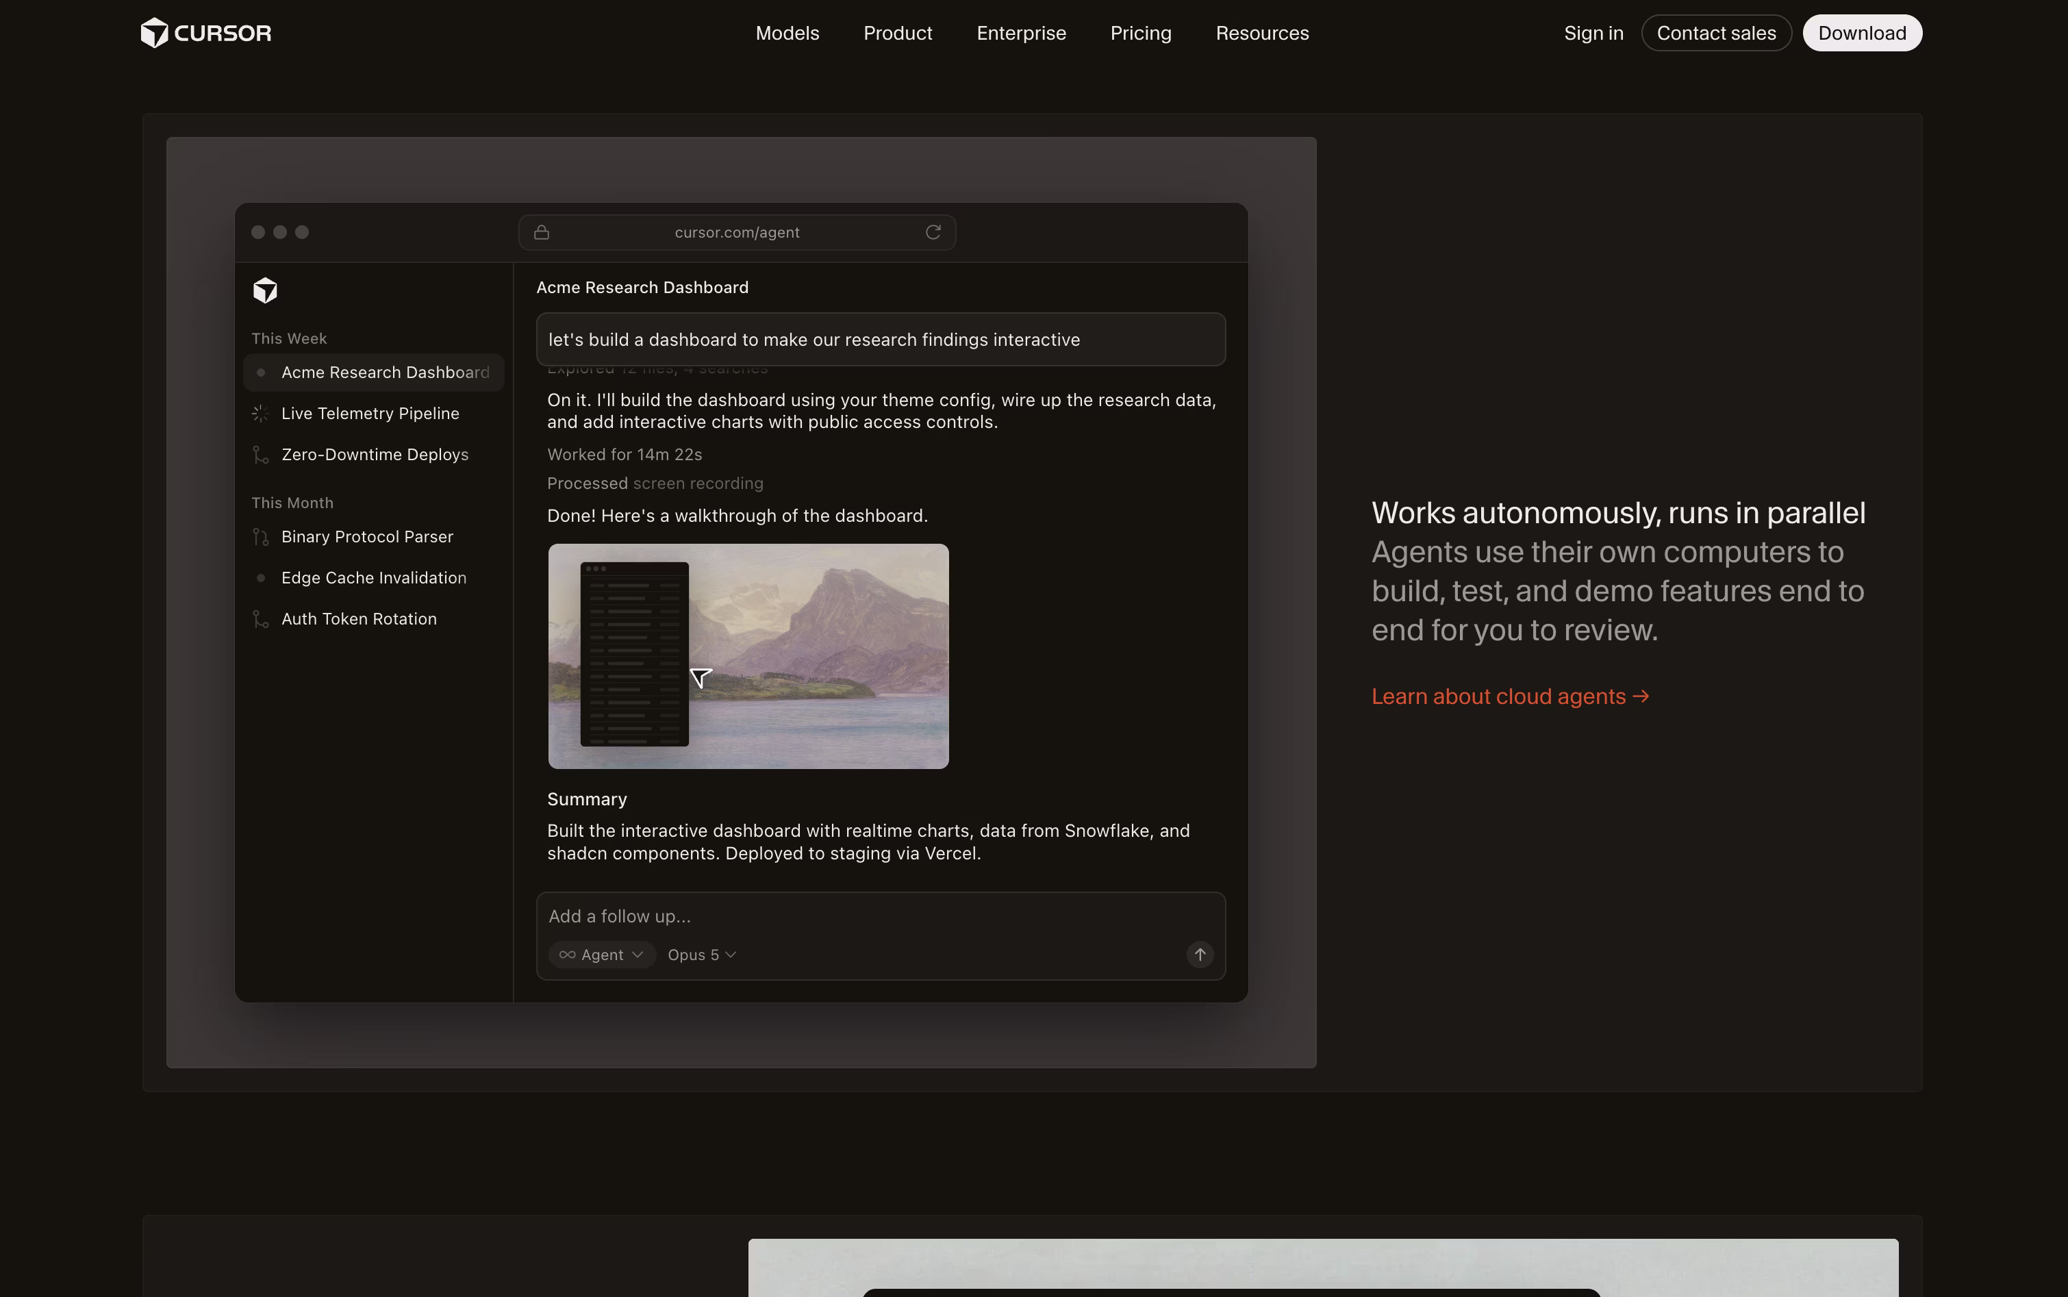Screen dimensions: 2068x1297
Task: Select the Live Telemetry Pipeline task
Action: pos(374,414)
